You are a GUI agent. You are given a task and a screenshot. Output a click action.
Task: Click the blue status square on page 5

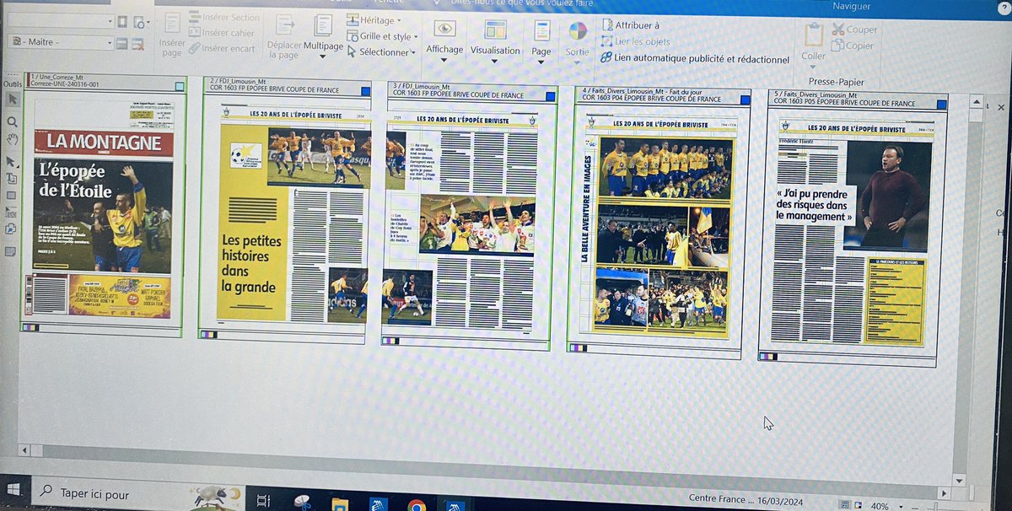(x=941, y=104)
